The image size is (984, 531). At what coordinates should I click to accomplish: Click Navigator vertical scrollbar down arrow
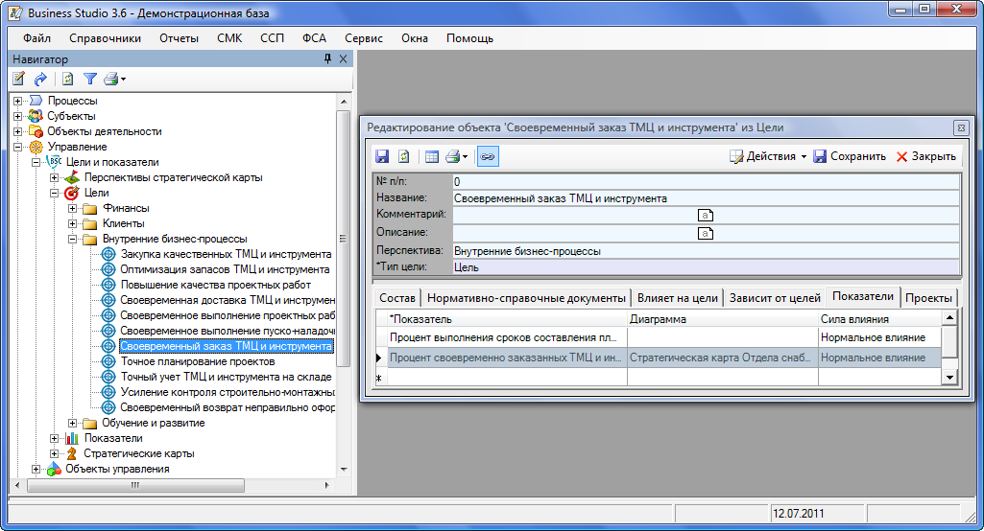coord(344,469)
